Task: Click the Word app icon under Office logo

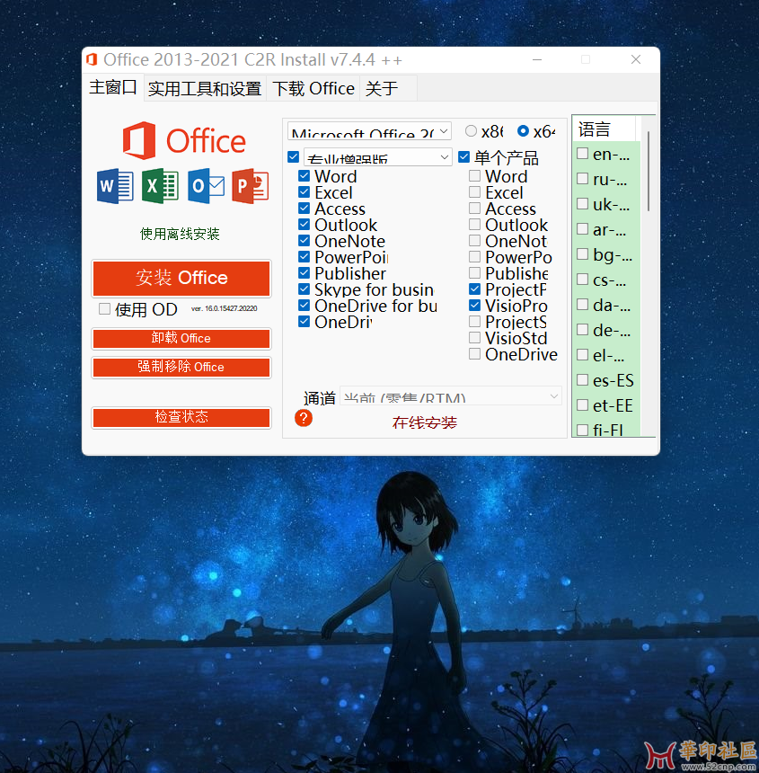Action: (115, 186)
